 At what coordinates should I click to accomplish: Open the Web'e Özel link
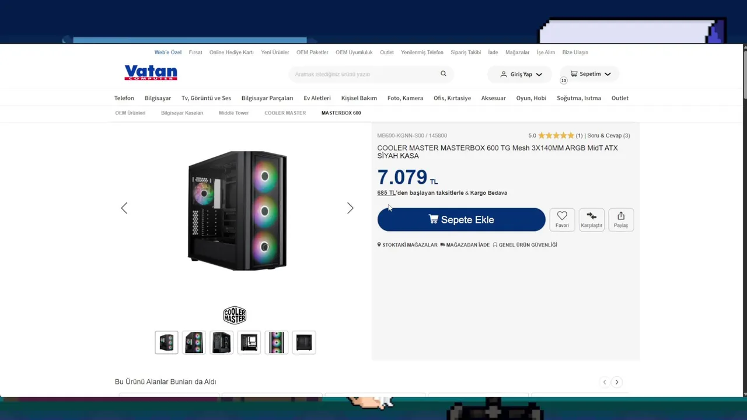click(x=168, y=52)
